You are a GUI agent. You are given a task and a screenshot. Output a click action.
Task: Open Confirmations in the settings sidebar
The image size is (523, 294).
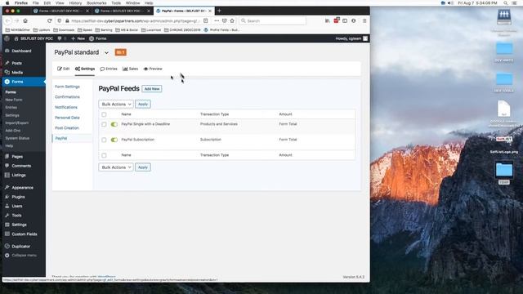(67, 97)
